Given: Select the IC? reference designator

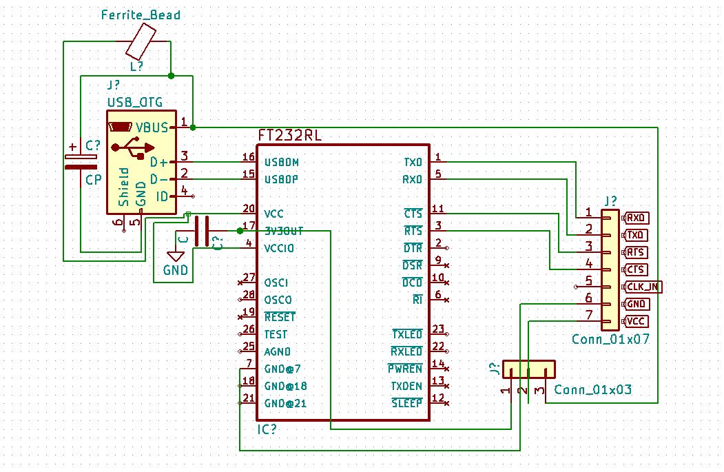Looking at the screenshot, I should [267, 429].
